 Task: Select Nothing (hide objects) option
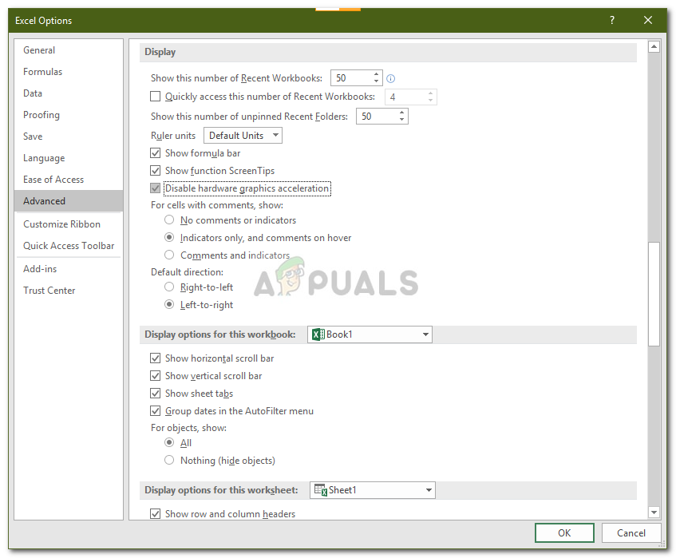tap(169, 461)
